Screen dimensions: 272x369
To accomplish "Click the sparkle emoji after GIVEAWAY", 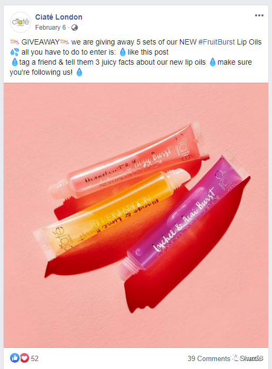I will pyautogui.click(x=65, y=42).
